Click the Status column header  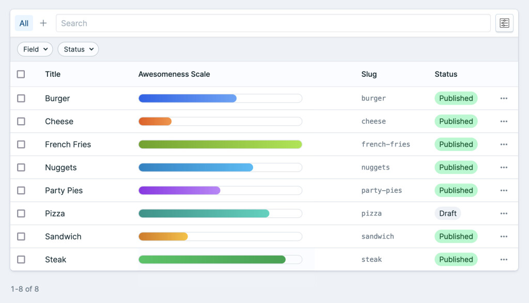446,74
